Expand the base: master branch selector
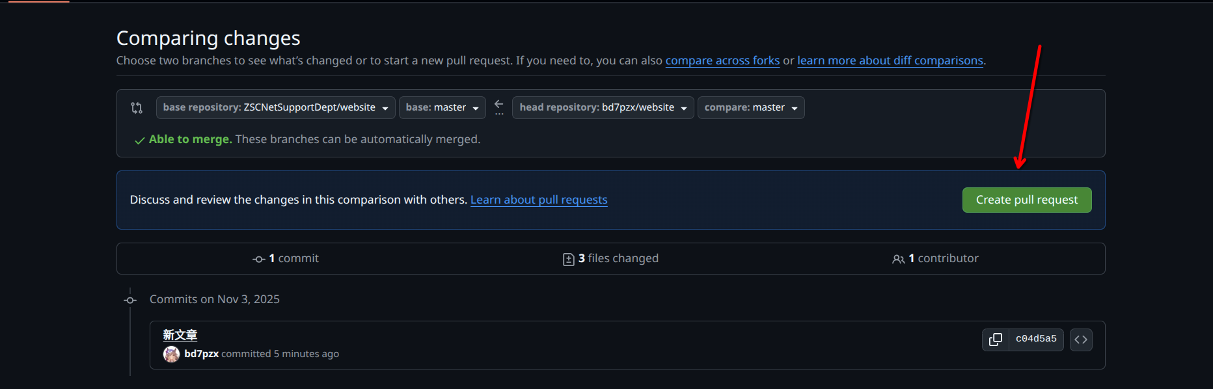The image size is (1213, 389). click(x=442, y=108)
